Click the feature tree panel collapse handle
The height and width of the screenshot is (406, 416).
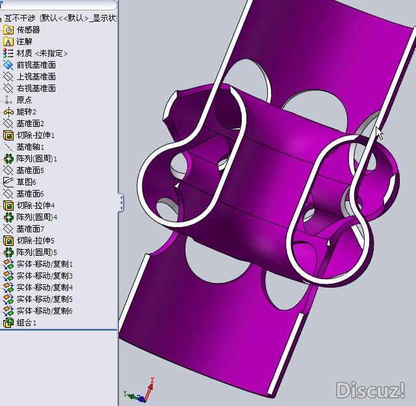(x=121, y=202)
